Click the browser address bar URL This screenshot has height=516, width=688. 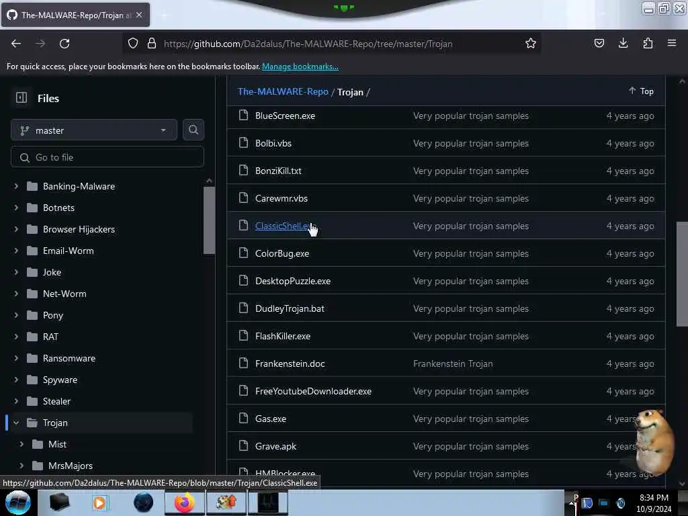pyautogui.click(x=308, y=44)
